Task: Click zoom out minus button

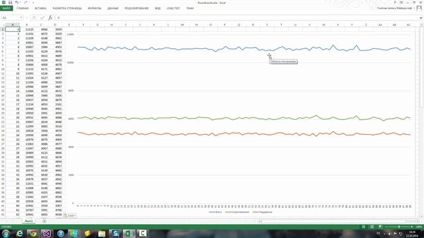Action: 386,227
